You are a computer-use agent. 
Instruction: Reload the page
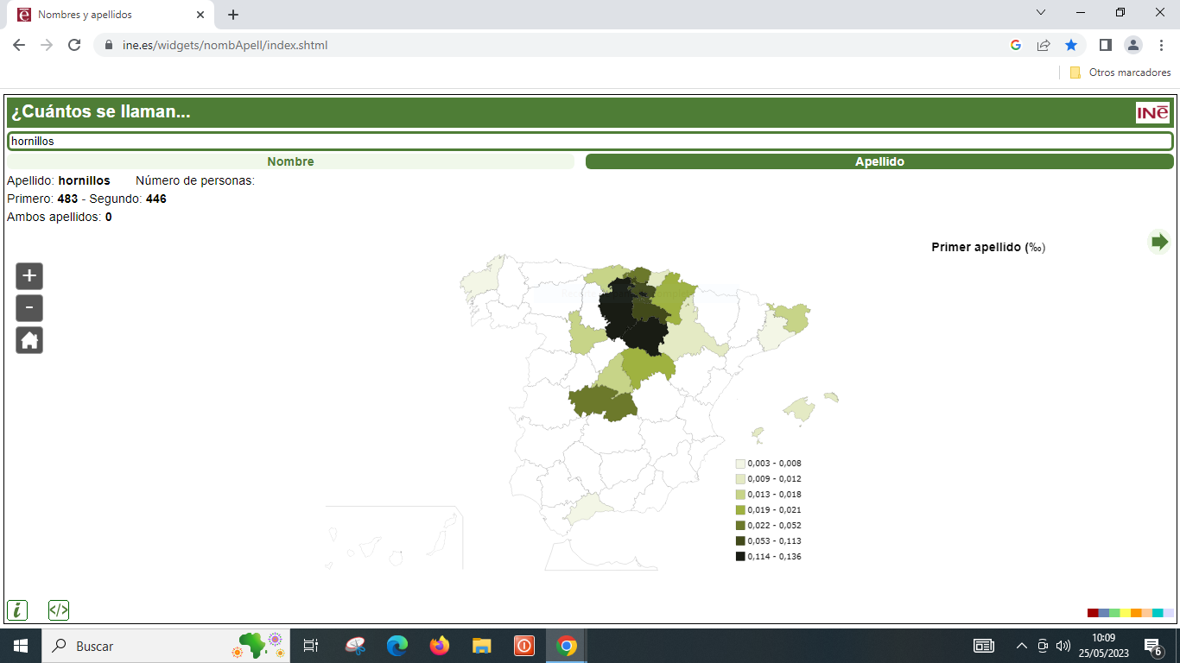74,45
